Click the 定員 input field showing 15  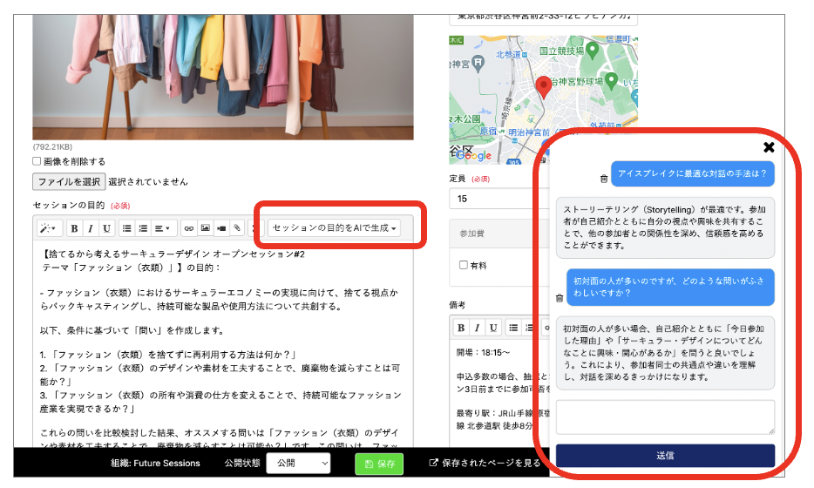(499, 199)
